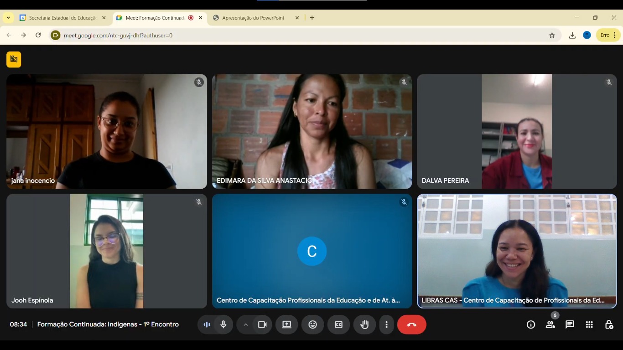The width and height of the screenshot is (623, 350).
Task: Reload the Meet page
Action: [x=38, y=35]
